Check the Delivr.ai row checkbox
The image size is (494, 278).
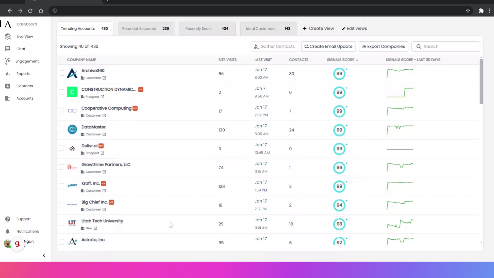(61, 148)
